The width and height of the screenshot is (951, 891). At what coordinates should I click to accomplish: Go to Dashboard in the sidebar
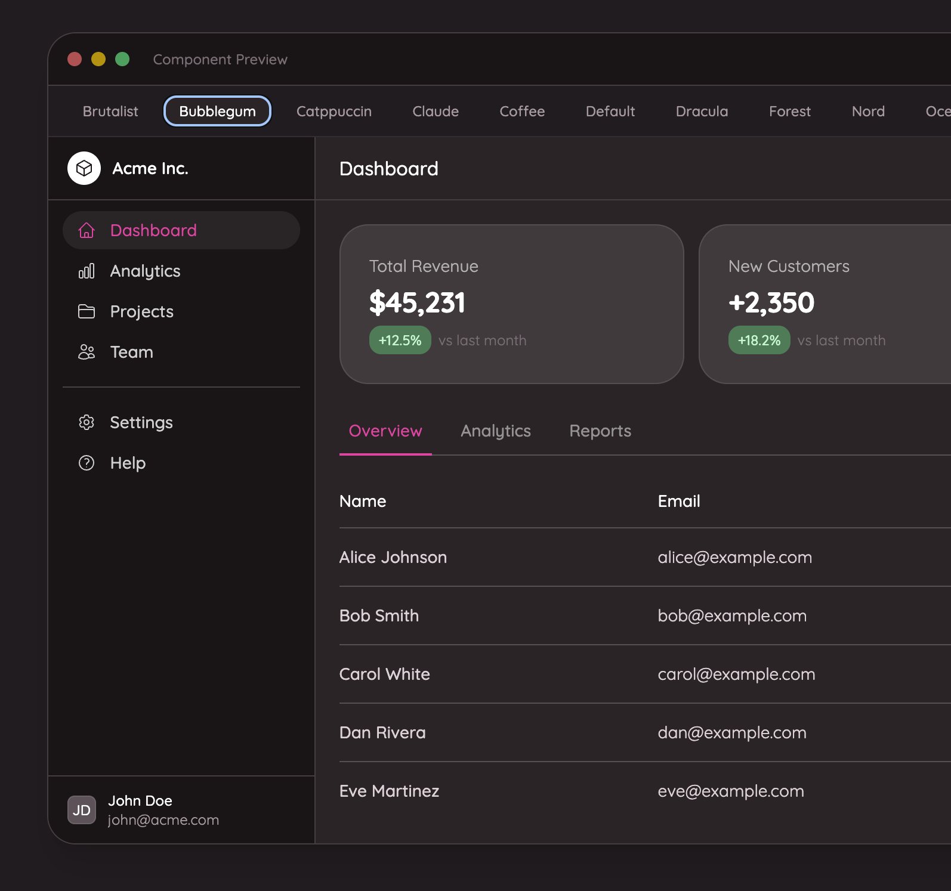(181, 230)
